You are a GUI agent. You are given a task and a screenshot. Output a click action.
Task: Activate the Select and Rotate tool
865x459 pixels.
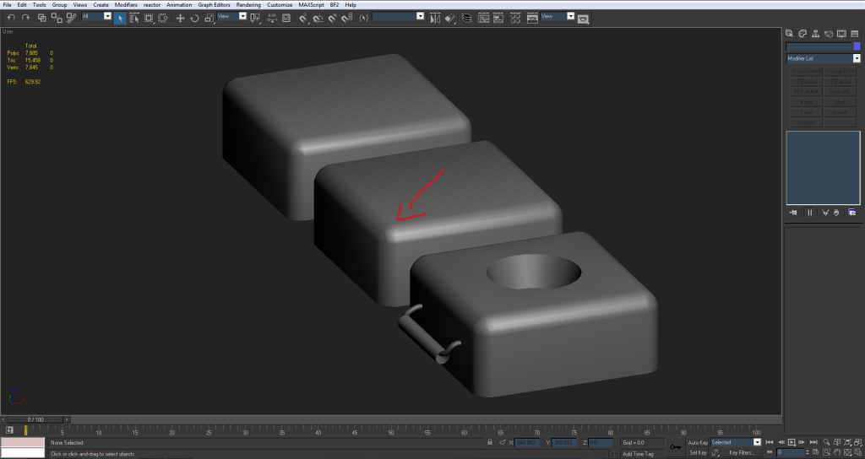point(194,18)
